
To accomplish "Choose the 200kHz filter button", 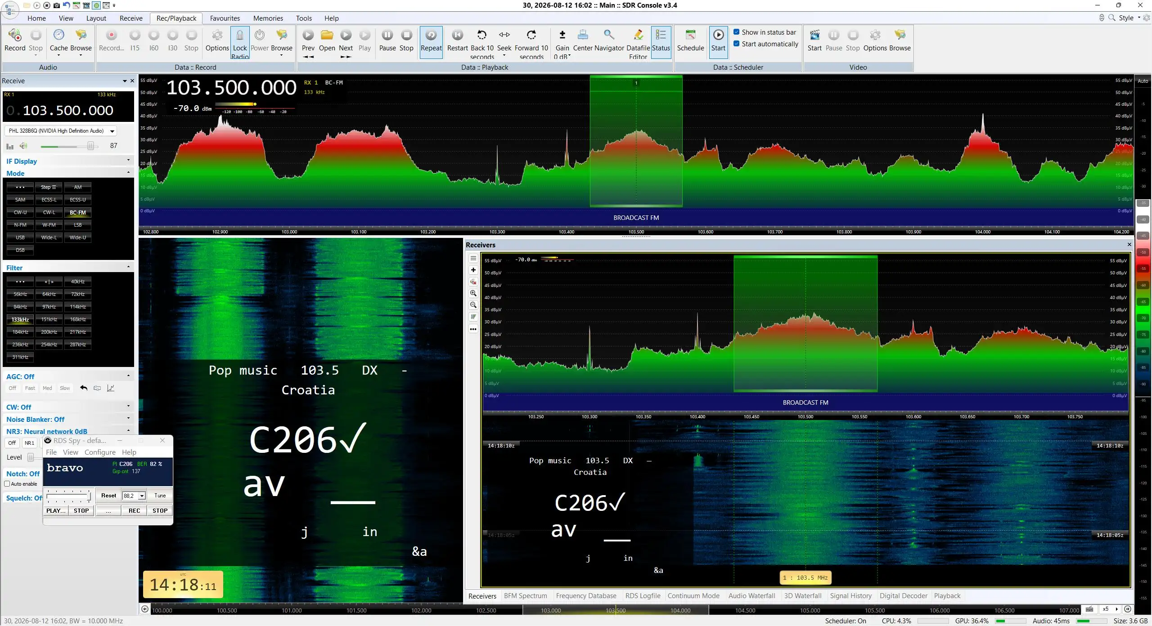I will click(49, 332).
